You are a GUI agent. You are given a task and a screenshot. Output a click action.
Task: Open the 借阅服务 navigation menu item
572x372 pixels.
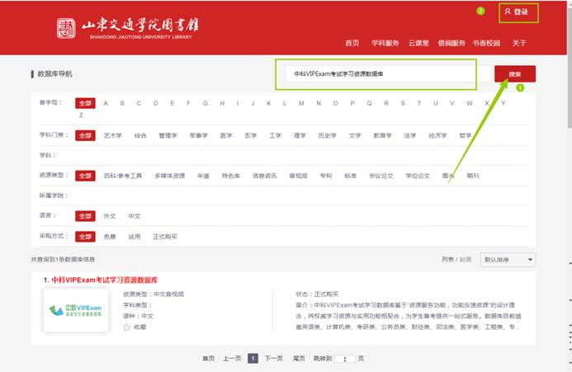[451, 43]
